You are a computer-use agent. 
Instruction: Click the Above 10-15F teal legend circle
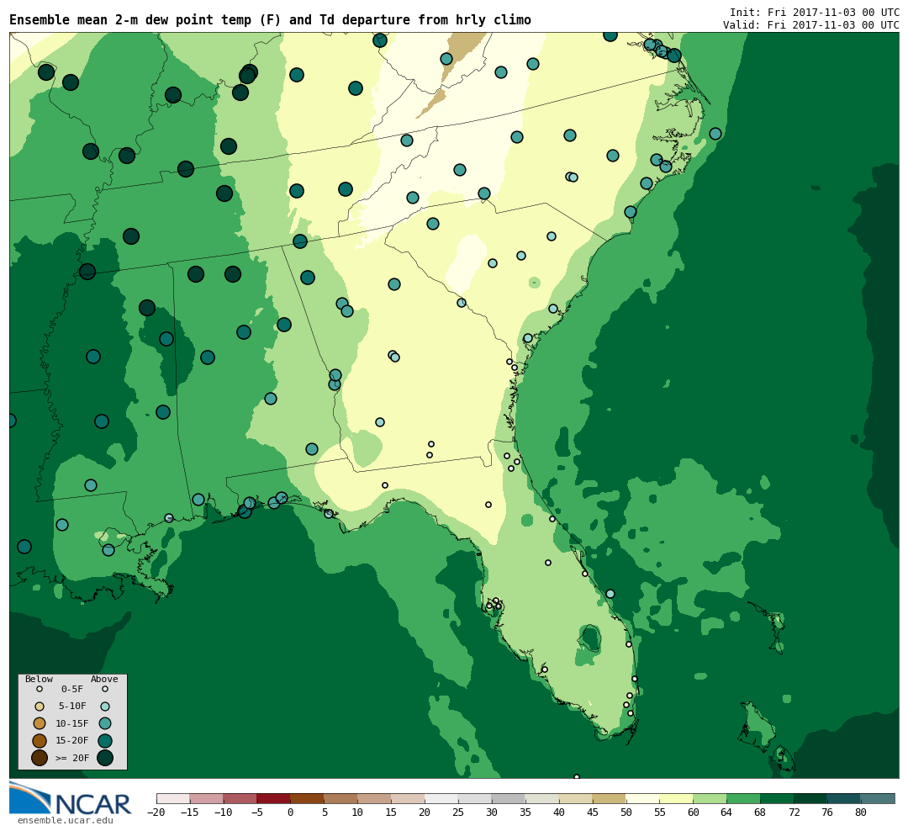pos(105,723)
